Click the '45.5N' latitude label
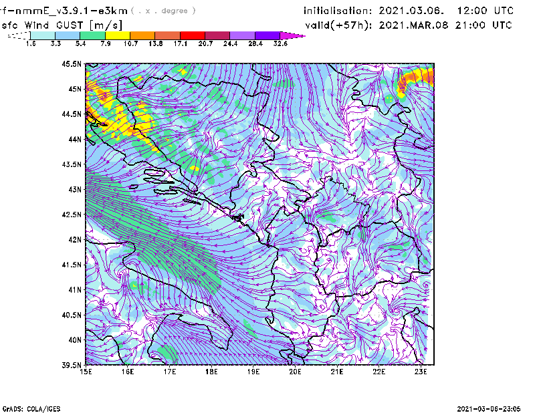Image resolution: width=535 pixels, height=413 pixels. (72, 63)
